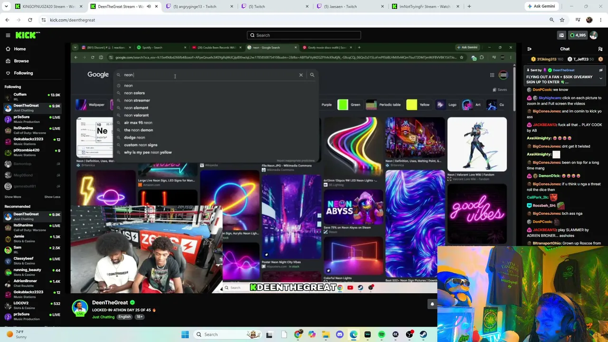The width and height of the screenshot is (608, 342).
Task: Open File Explorer from the taskbar
Action: 326,334
